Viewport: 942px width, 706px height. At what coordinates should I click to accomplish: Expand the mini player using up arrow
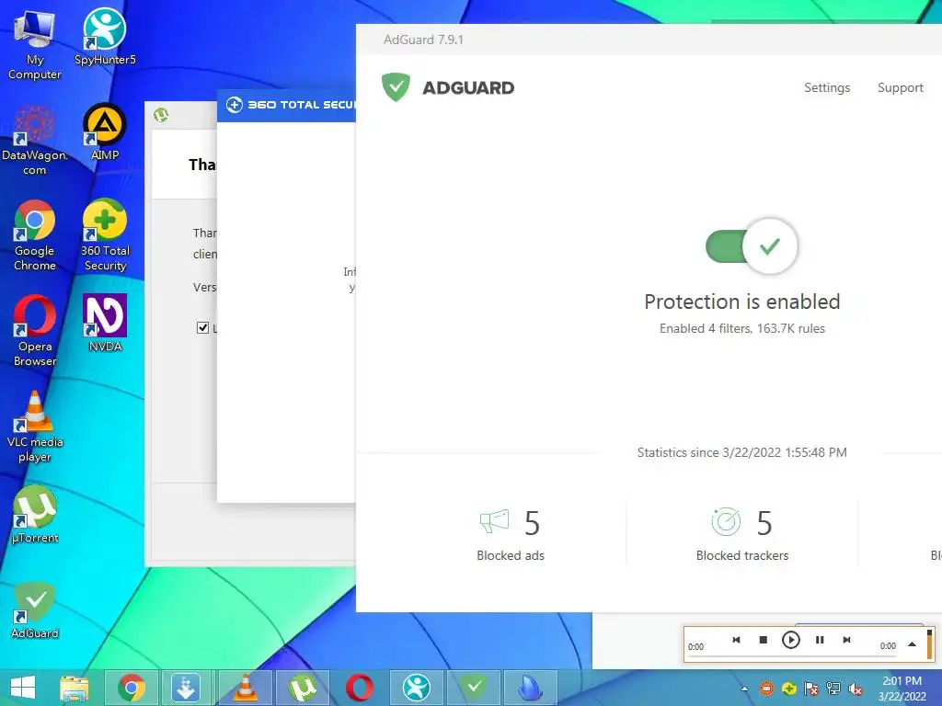click(912, 644)
